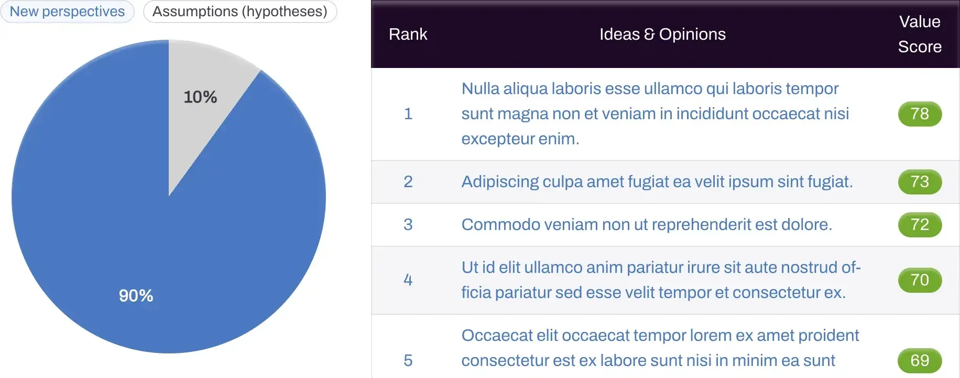Viewport: 960px width, 378px height.
Task: Click rank number 3 in table
Action: pos(408,225)
